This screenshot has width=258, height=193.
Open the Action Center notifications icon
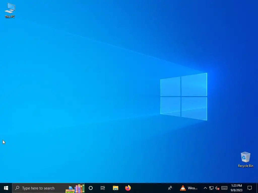250,188
